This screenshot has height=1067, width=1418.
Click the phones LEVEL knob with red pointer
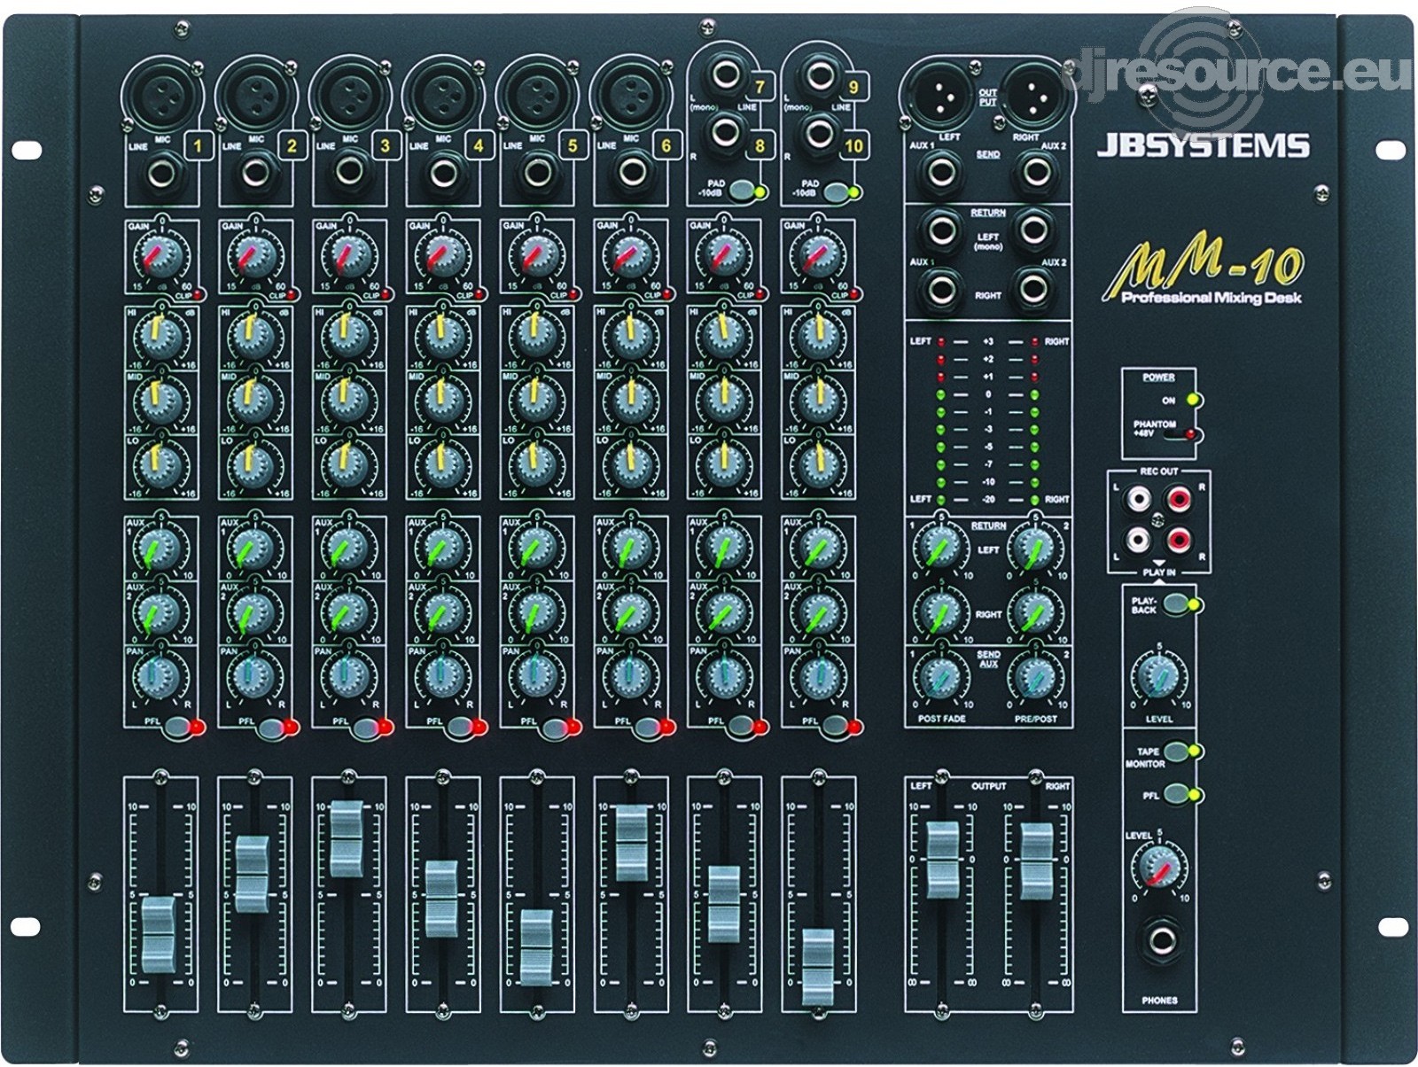coord(1158,866)
